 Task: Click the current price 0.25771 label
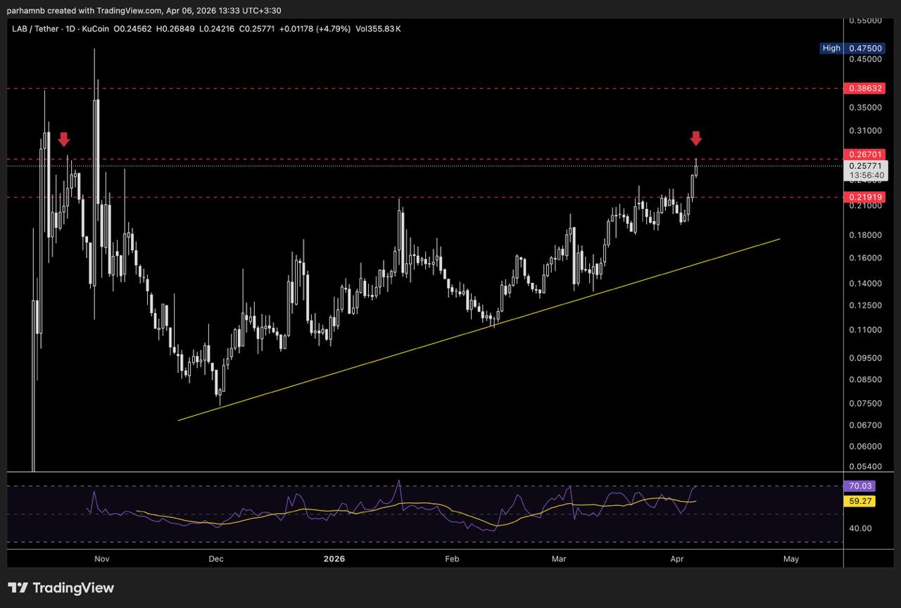click(x=866, y=165)
